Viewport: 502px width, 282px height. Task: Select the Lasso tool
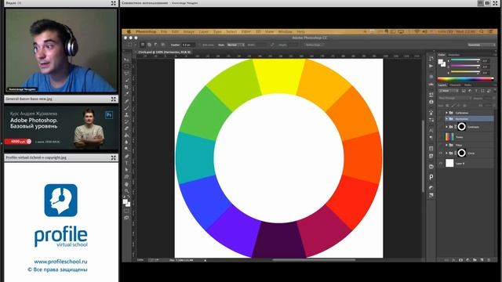click(x=127, y=73)
